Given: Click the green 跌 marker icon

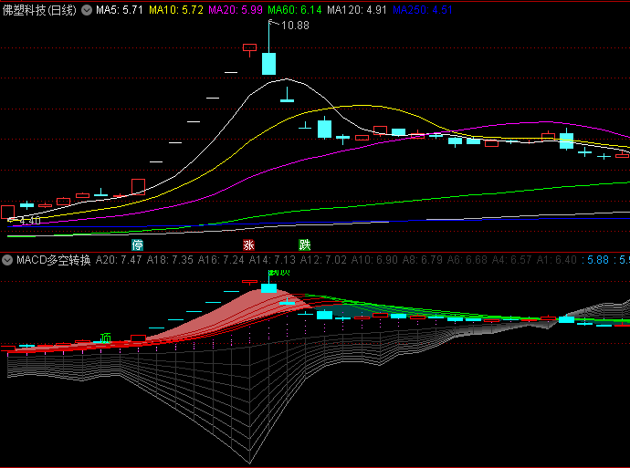Looking at the screenshot, I should pos(305,244).
